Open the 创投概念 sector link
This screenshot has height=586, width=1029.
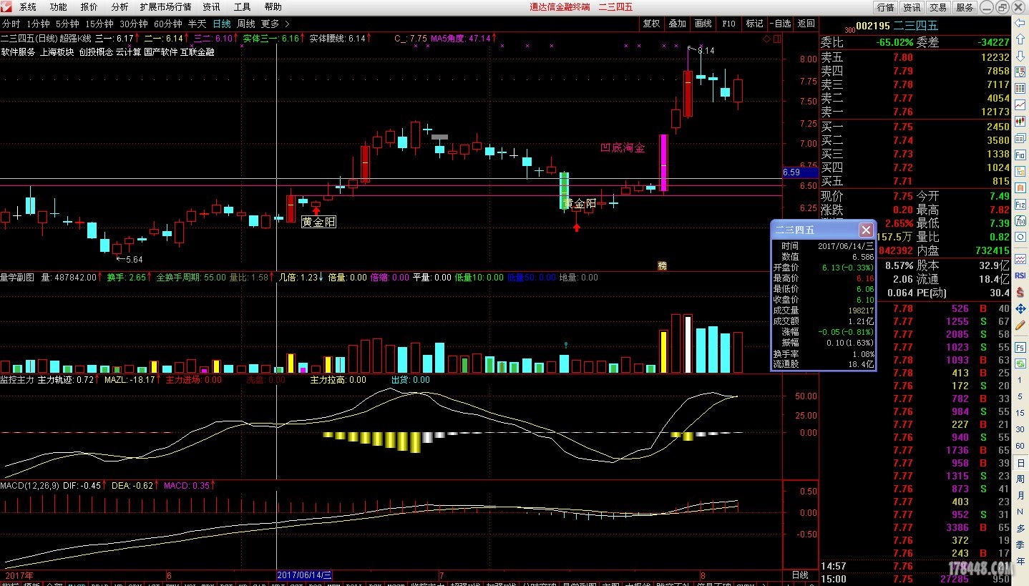pyautogui.click(x=96, y=52)
